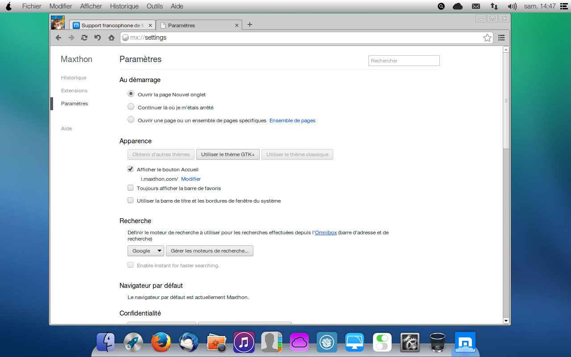This screenshot has width=571, height=357.
Task: Click Gérer les moteurs de recherche button
Action: click(x=210, y=251)
